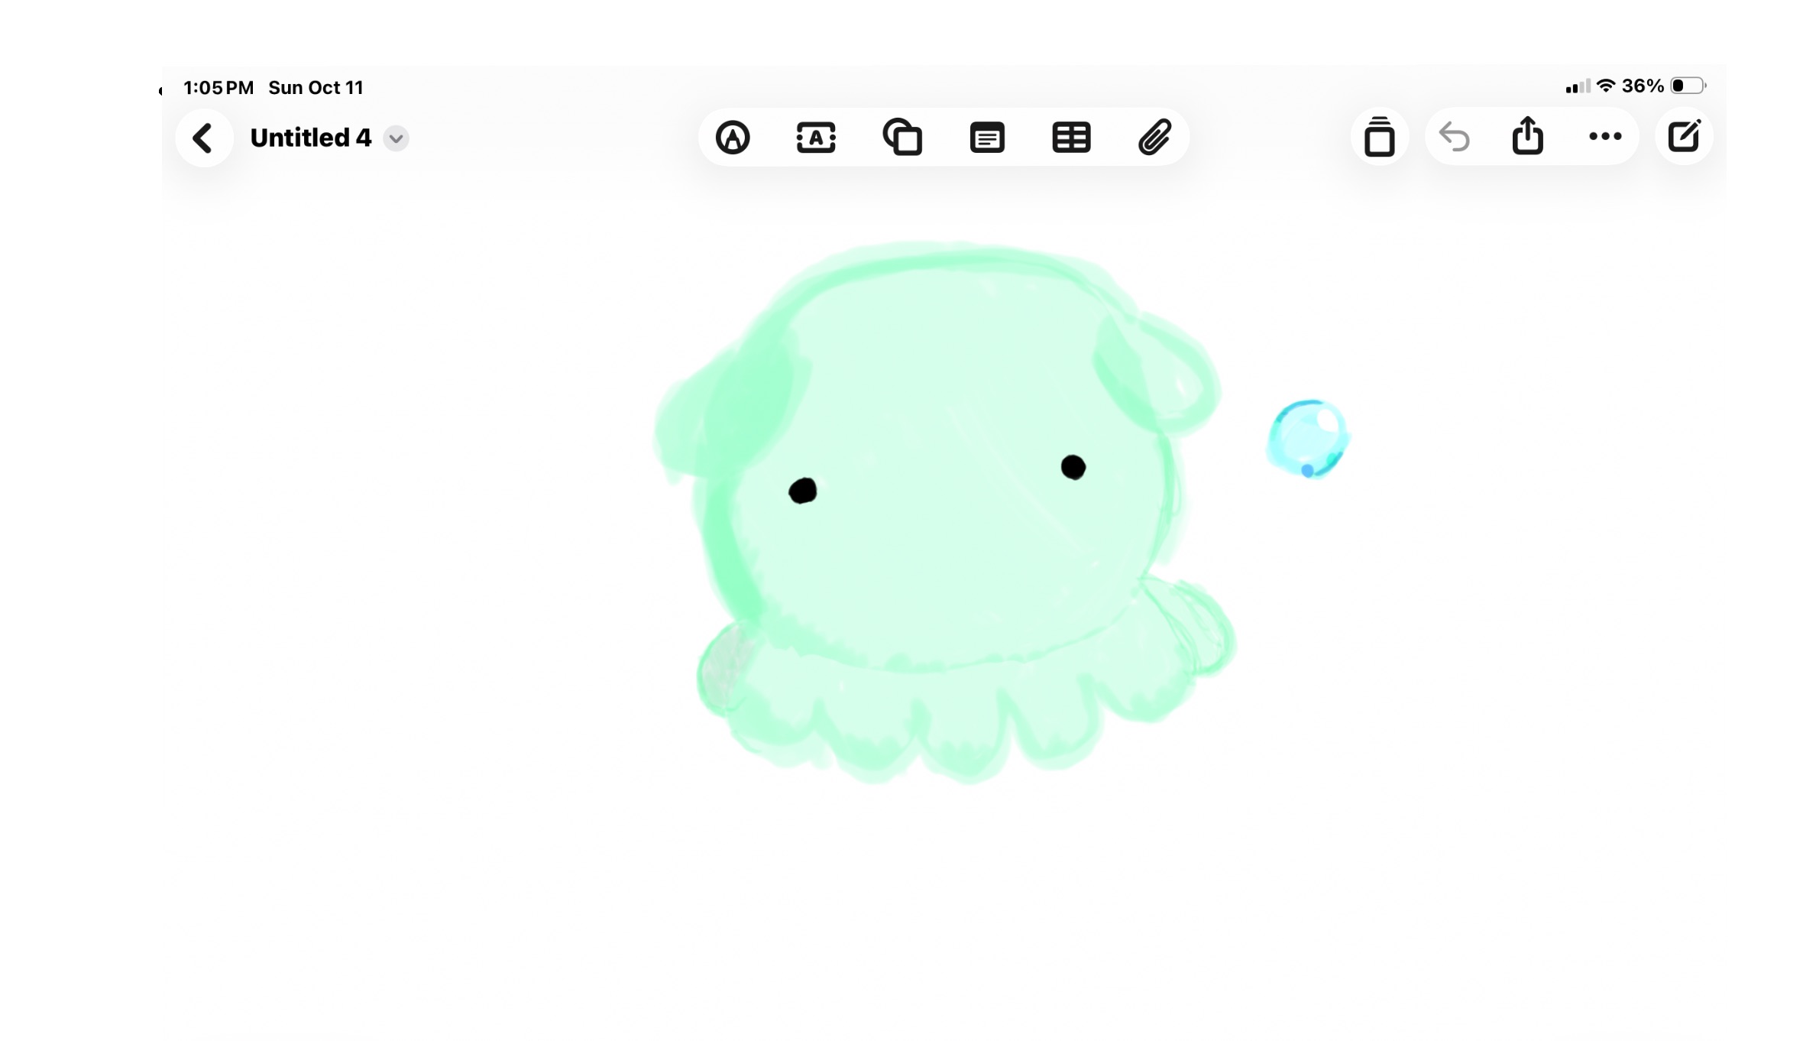
Task: Add a sticky note
Action: pyautogui.click(x=987, y=138)
